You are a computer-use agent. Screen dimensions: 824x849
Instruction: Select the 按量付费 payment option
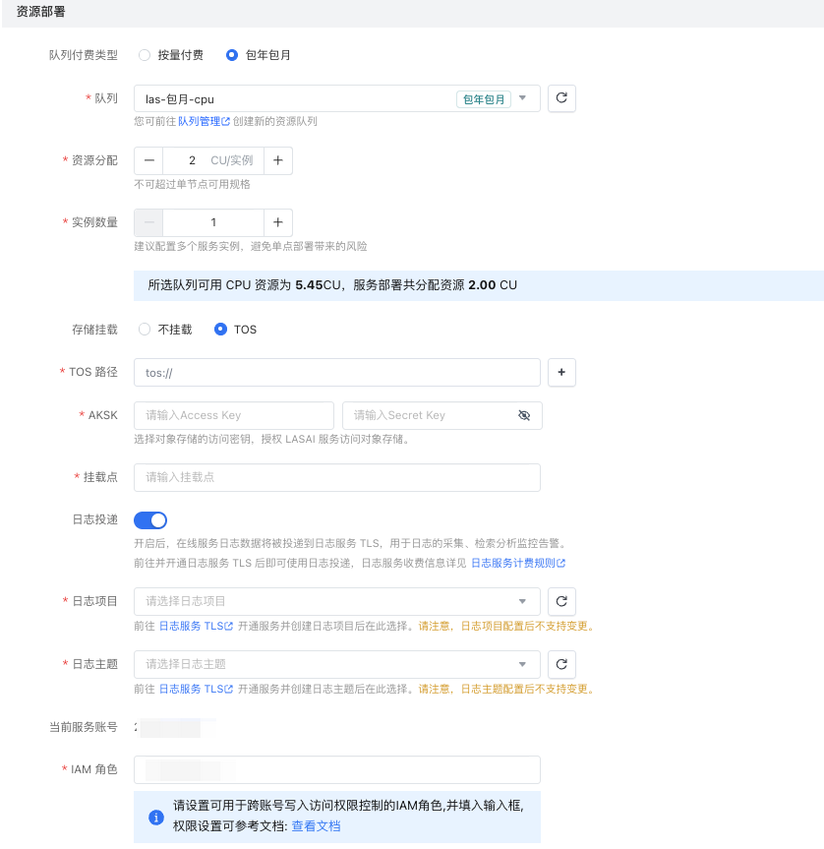[145, 56]
